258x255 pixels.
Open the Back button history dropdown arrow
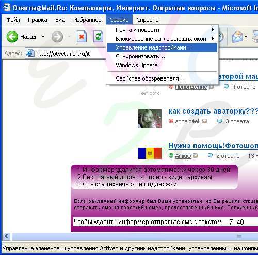(43, 37)
